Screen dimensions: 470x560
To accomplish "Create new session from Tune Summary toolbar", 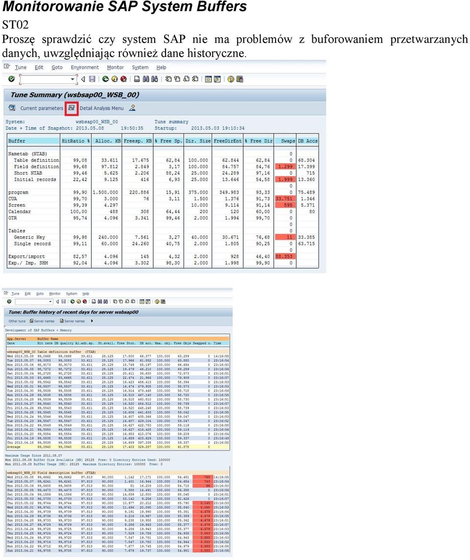I will [x=209, y=79].
